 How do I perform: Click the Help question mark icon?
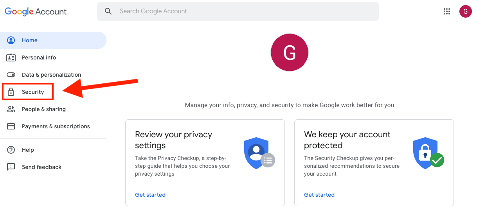11,150
